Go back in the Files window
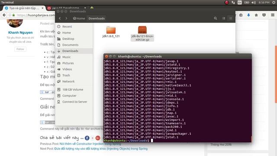The width and height of the screenshot is (277, 156). click(x=60, y=18)
